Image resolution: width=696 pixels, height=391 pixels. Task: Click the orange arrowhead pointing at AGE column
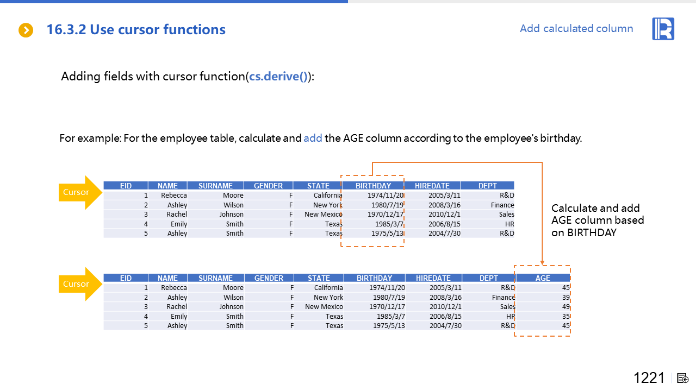[x=542, y=262]
